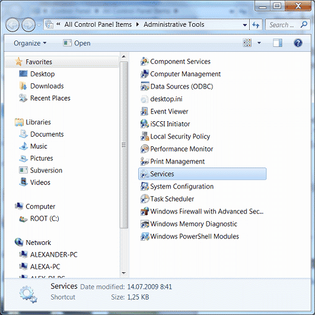Click the Favorites star icon
This screenshot has width=315, height=315.
(18, 62)
